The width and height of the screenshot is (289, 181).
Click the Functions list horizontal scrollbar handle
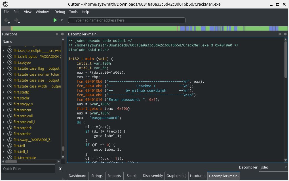pos(11,161)
